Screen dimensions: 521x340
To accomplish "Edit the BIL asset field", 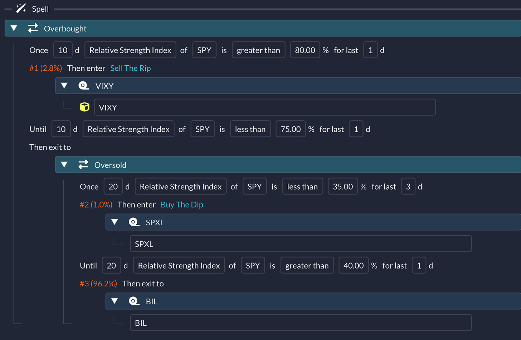I will [301, 322].
